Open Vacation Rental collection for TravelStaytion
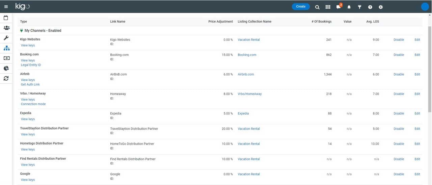Viewport: 432px width, 185px height. (249, 129)
